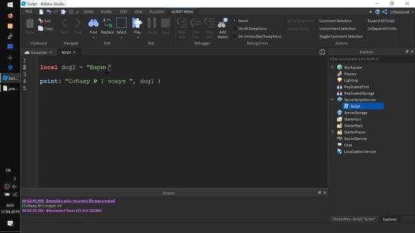Open the Windows Start button
415x233 pixels.
click(10, 5)
